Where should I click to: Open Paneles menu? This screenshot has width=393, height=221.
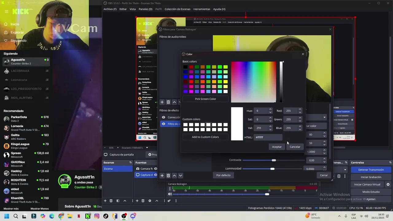coord(146,9)
